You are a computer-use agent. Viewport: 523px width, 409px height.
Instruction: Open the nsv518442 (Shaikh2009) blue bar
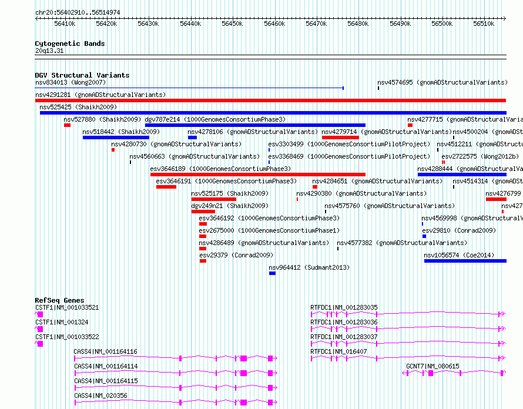click(x=116, y=138)
